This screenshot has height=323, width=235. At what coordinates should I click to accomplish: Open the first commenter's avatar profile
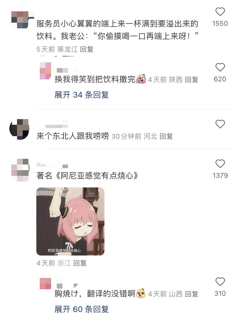pyautogui.click(x=20, y=20)
